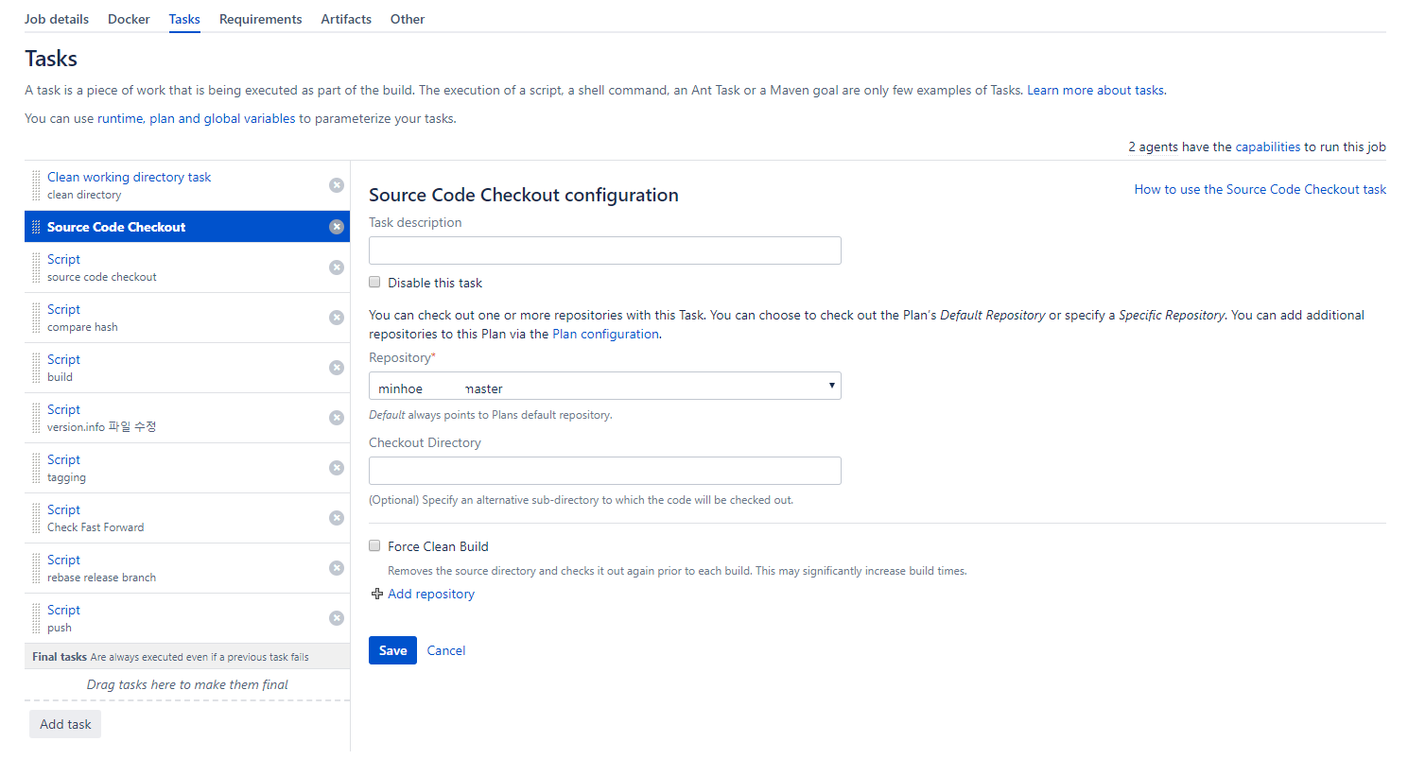Tick the Force Clean Build checkbox
The height and width of the screenshot is (759, 1408).
coord(375,546)
